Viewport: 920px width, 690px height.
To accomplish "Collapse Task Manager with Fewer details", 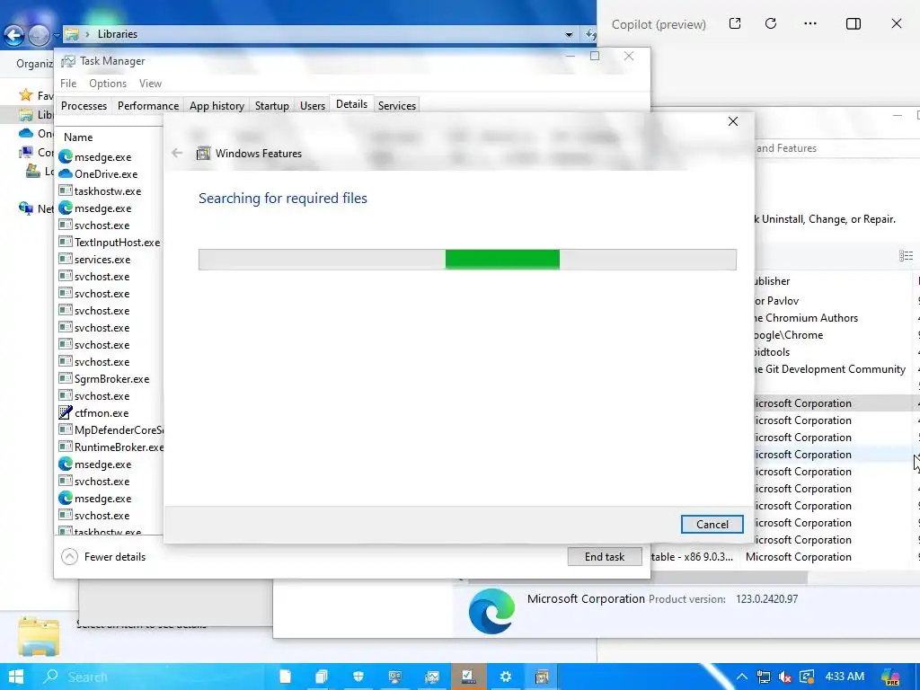I will click(x=103, y=556).
